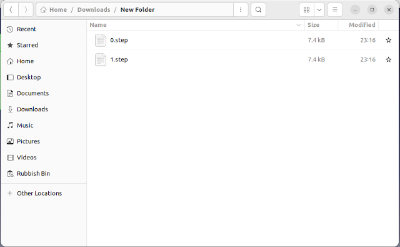
Task: Open Recent in the sidebar
Action: coord(43,29)
